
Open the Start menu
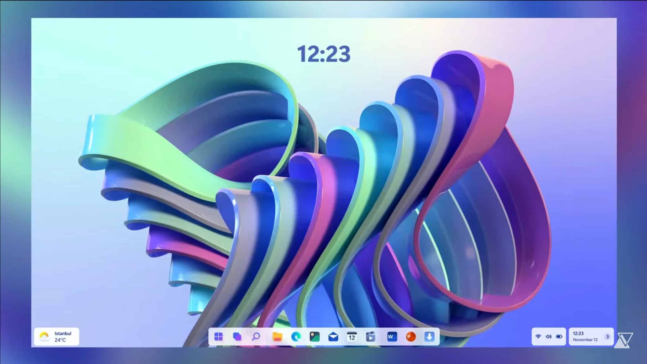tap(219, 337)
